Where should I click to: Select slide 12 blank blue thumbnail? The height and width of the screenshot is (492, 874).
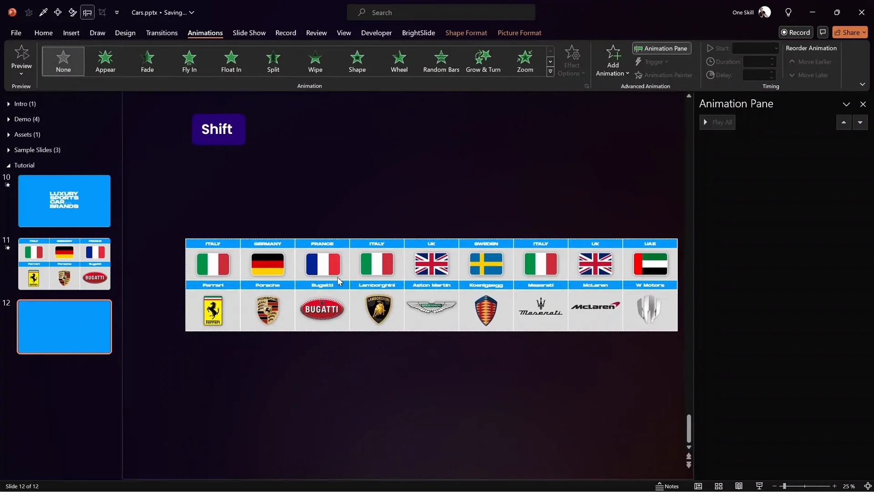coord(64,327)
